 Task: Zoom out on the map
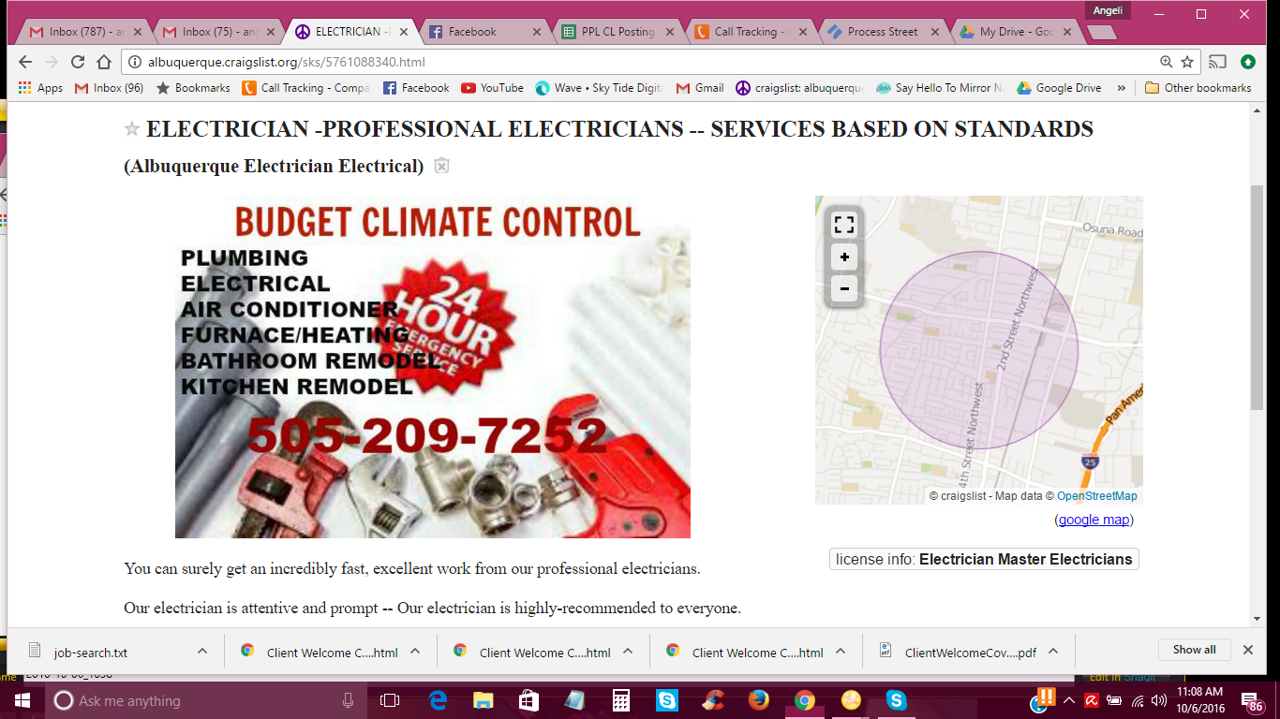(843, 288)
